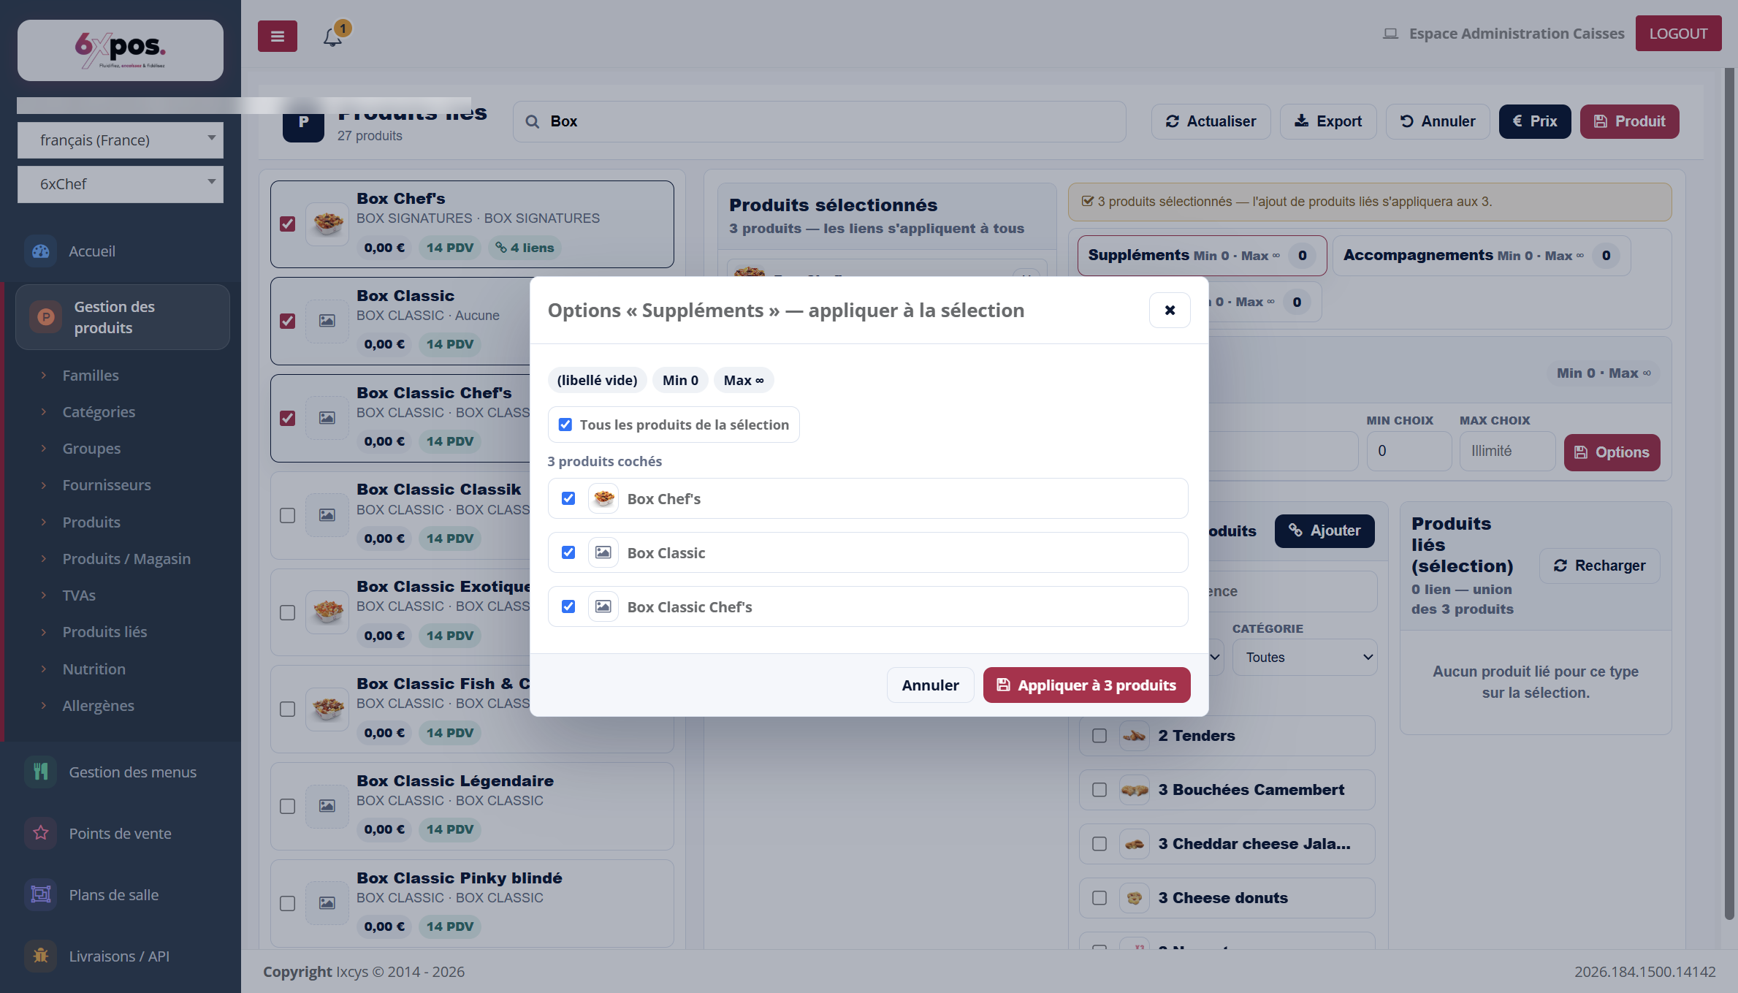Click the Box search field

click(820, 121)
